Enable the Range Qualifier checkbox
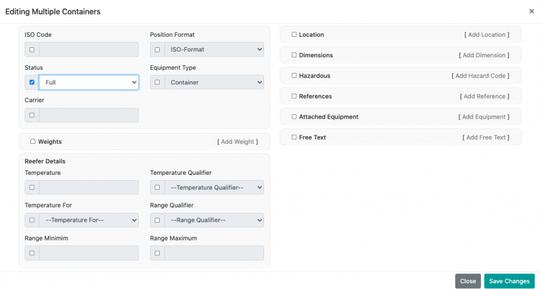The height and width of the screenshot is (289, 541). 157,220
